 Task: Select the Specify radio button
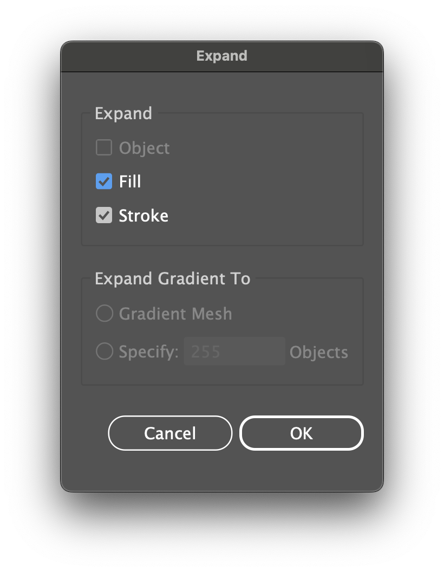pyautogui.click(x=104, y=352)
